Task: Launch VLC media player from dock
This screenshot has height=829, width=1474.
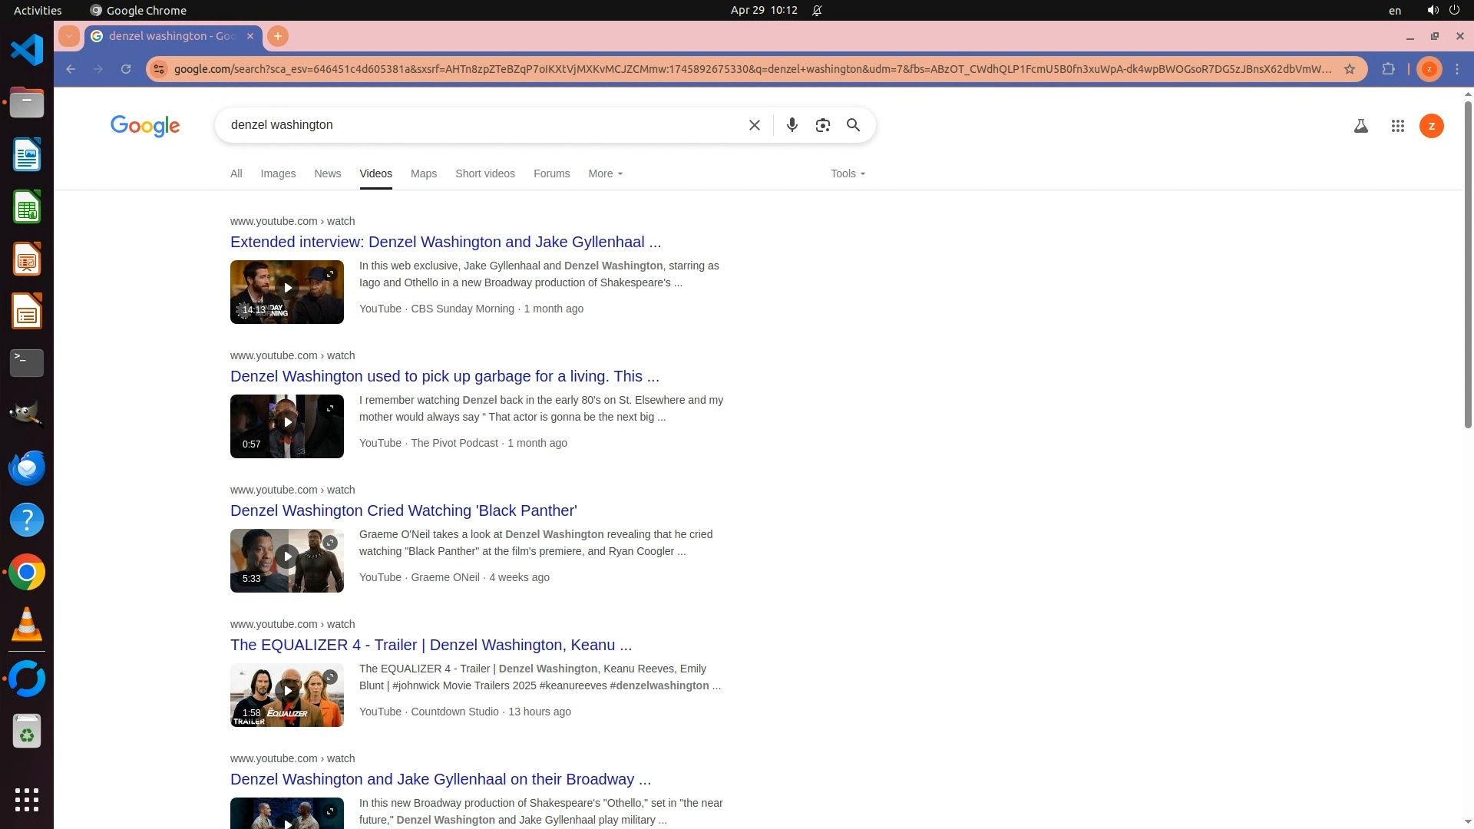Action: tap(27, 625)
